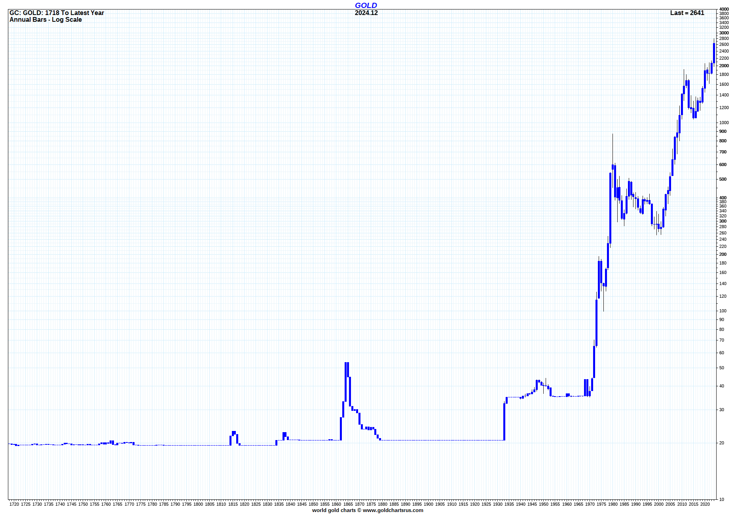Click the 50 price label on y-axis
The height and width of the screenshot is (514, 732).
point(722,368)
